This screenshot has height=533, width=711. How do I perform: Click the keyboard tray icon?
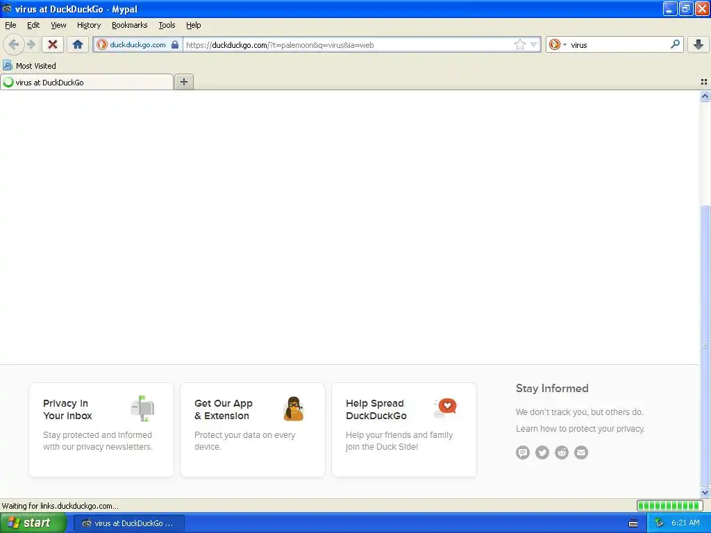[x=633, y=523]
